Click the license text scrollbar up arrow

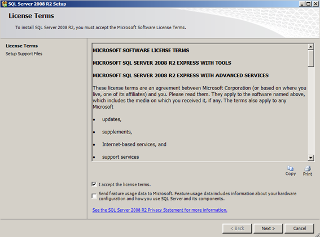click(x=310, y=47)
